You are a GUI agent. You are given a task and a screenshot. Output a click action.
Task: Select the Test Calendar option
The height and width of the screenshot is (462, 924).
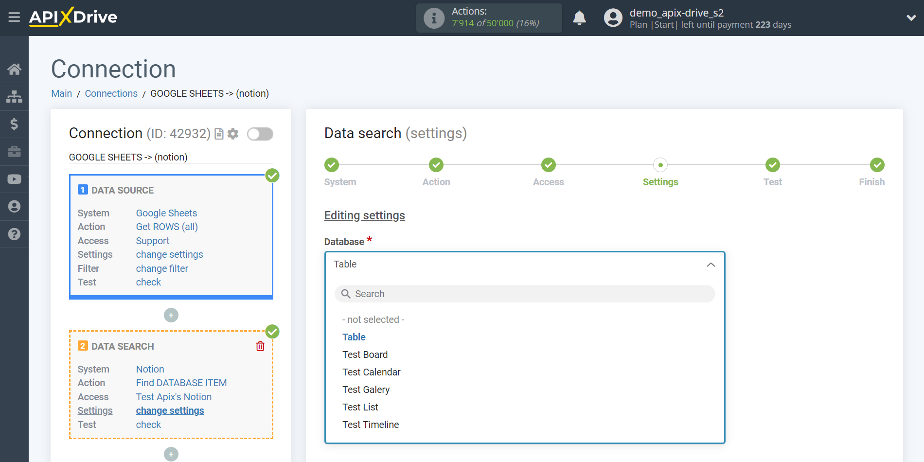click(372, 372)
